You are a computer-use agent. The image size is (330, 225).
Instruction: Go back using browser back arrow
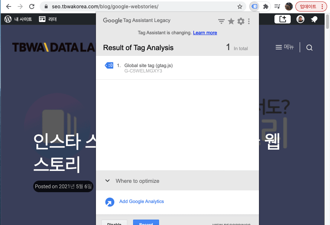coord(9,6)
